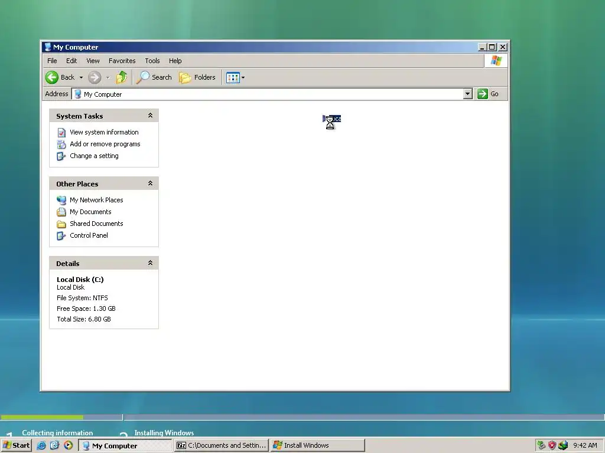Screen dimensions: 605x453
Task: Open the Views dropdown arrow
Action: pyautogui.click(x=243, y=77)
